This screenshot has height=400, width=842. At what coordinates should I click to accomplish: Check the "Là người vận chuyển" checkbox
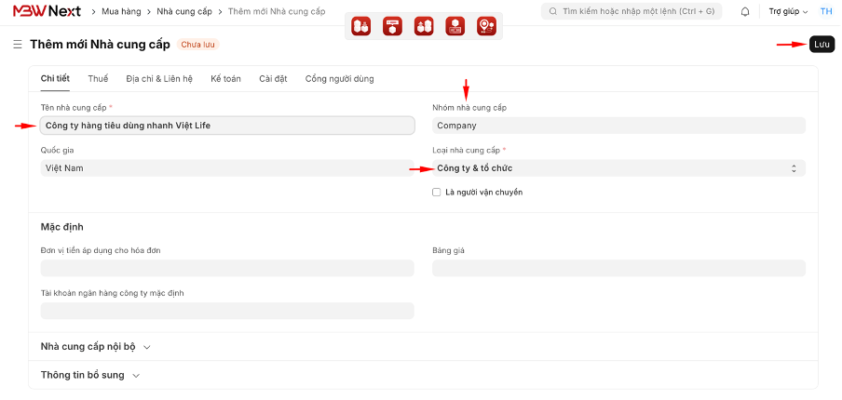click(x=437, y=193)
